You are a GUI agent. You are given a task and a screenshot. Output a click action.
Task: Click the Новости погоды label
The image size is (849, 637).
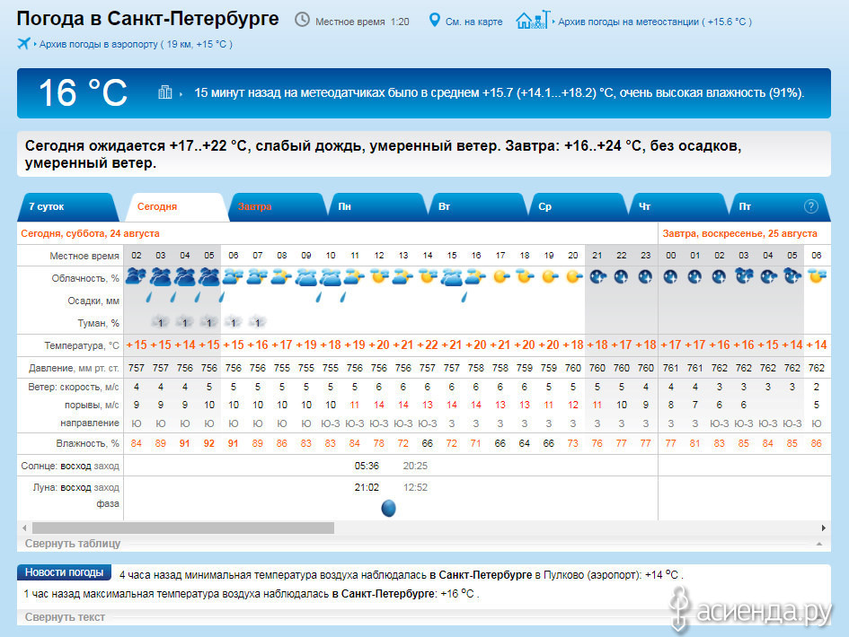click(x=64, y=572)
